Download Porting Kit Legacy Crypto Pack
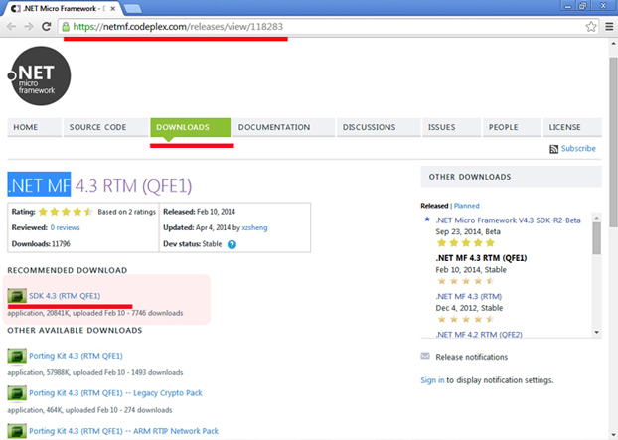 (115, 393)
